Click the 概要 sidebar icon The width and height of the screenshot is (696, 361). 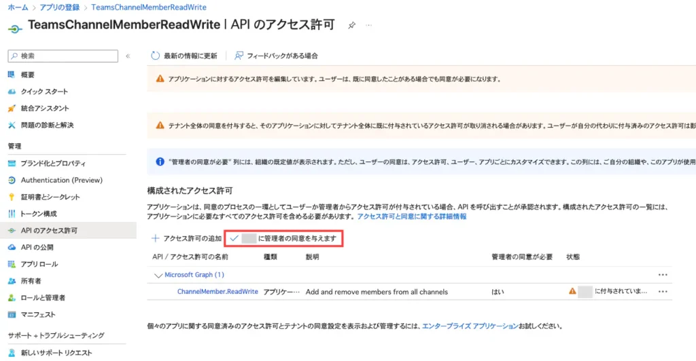pos(12,75)
